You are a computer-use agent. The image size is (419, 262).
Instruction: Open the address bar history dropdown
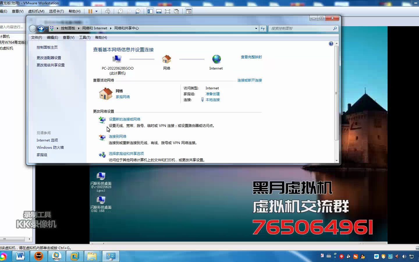pos(256,28)
